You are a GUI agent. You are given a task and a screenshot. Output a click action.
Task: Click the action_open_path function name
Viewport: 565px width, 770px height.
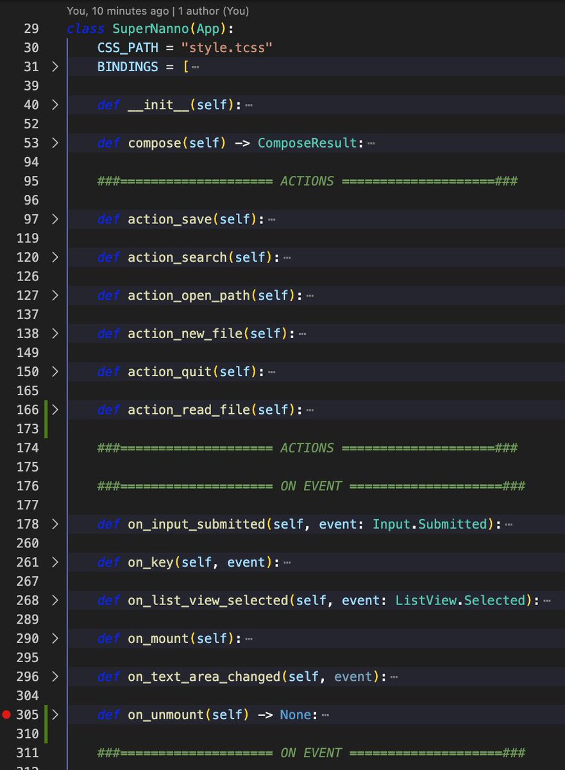(x=189, y=296)
